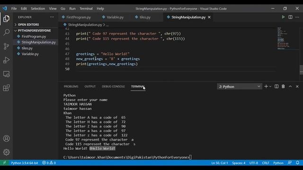Click the terminal command prompt line
The height and width of the screenshot is (170, 303).
click(x=127, y=157)
